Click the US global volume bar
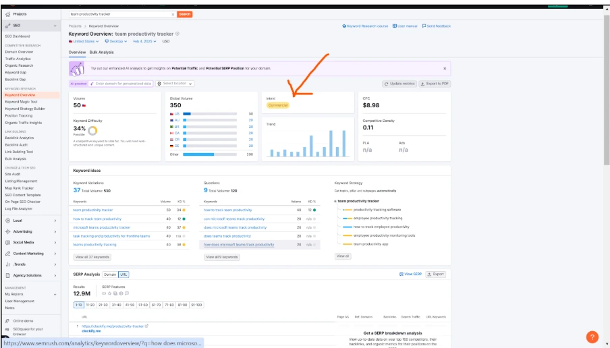Screen dimensions: 610x348 tap(210, 114)
